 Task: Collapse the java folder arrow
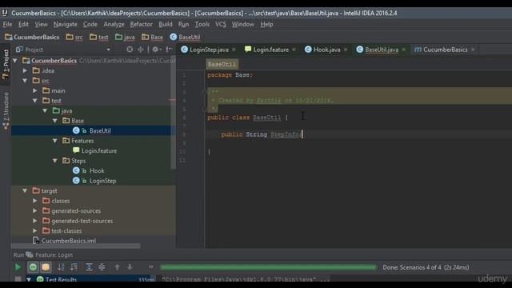point(45,110)
